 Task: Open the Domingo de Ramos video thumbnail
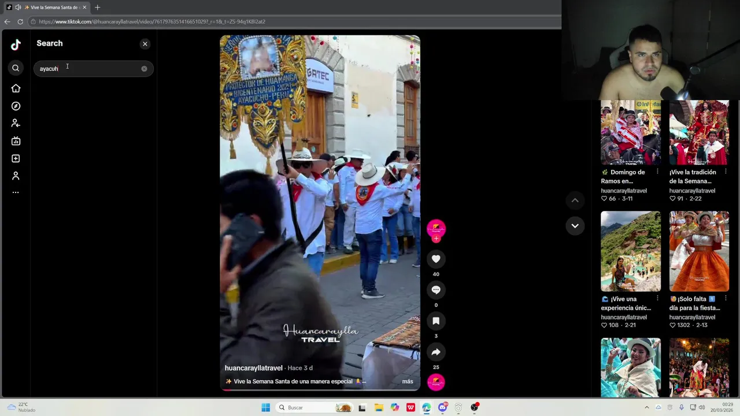click(631, 132)
